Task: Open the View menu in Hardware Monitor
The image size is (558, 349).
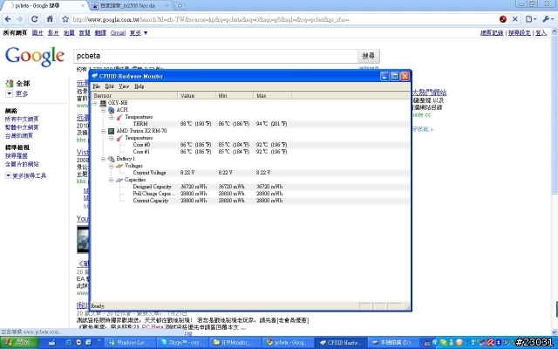Action: click(124, 86)
